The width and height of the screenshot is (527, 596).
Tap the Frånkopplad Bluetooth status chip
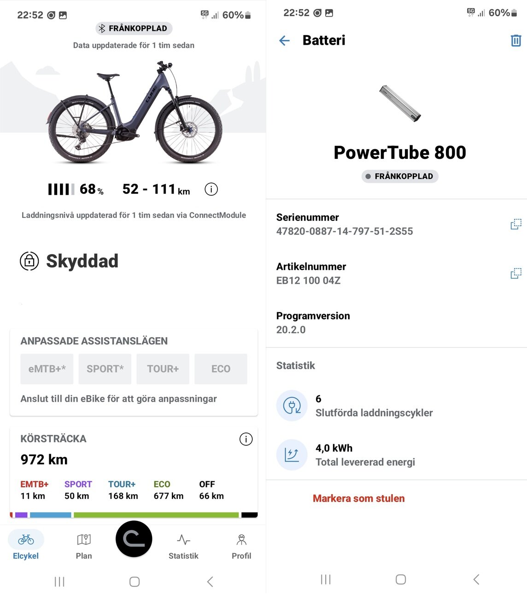pyautogui.click(x=134, y=29)
